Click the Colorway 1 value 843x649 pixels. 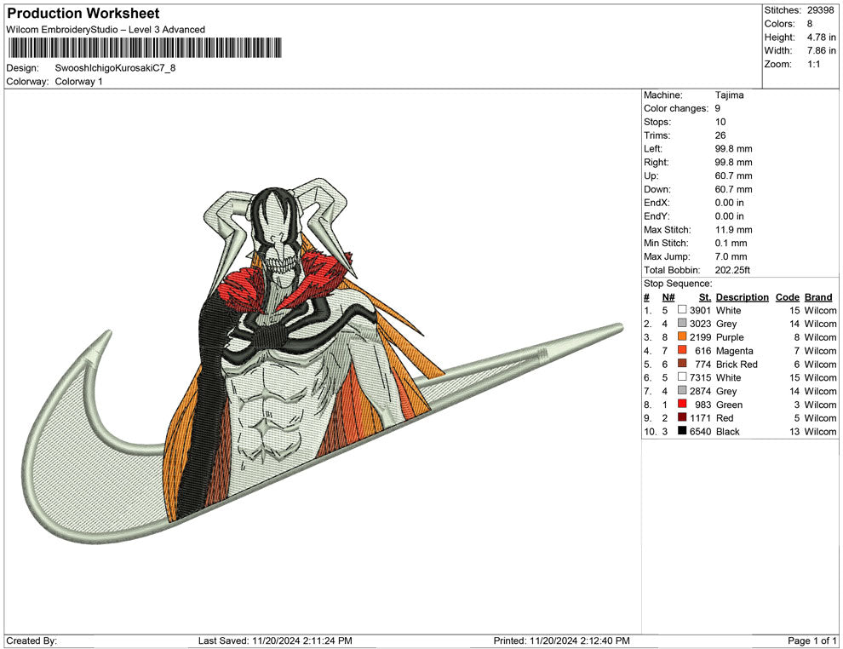pyautogui.click(x=78, y=82)
